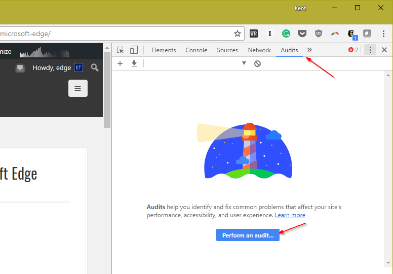Click the stats bar graph in admin bar
The height and width of the screenshot is (274, 393).
click(44, 52)
